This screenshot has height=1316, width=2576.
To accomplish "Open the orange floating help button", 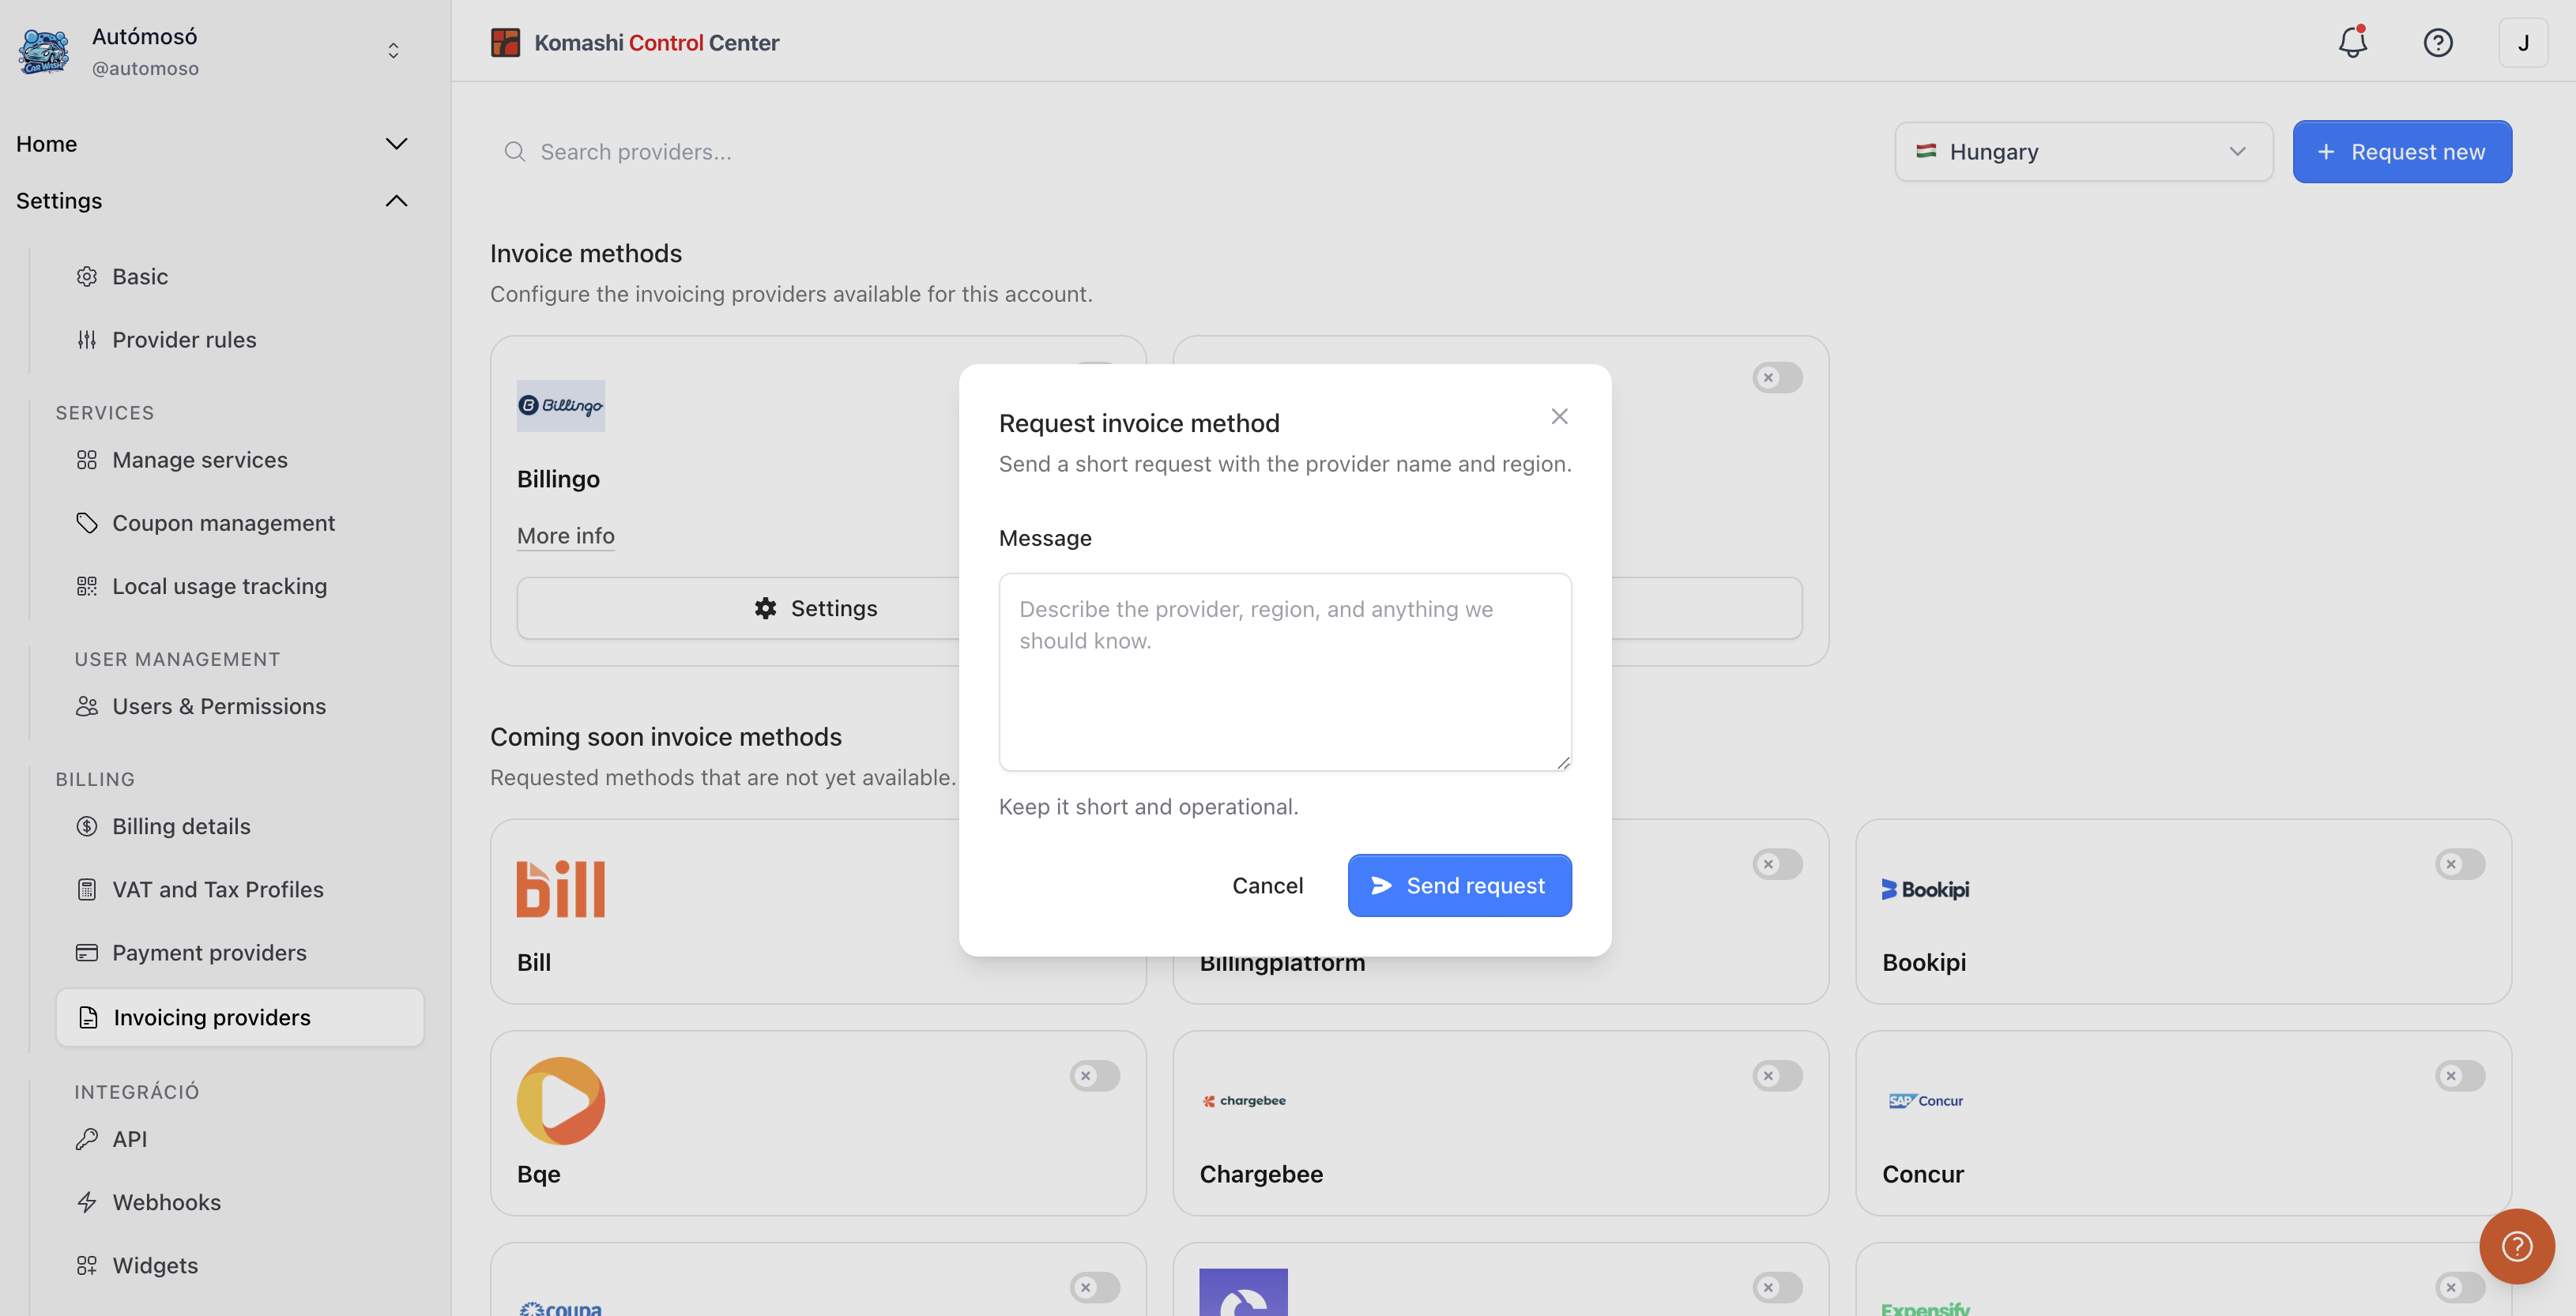I will coord(2516,1246).
